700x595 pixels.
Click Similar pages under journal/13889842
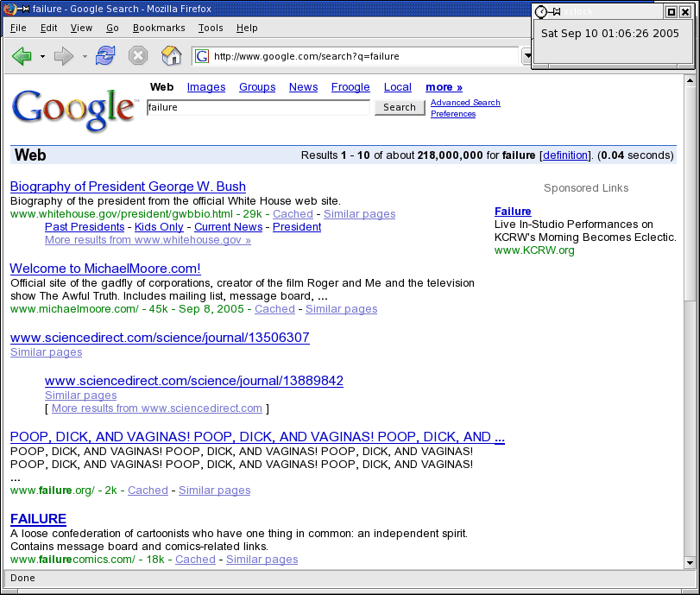(81, 396)
